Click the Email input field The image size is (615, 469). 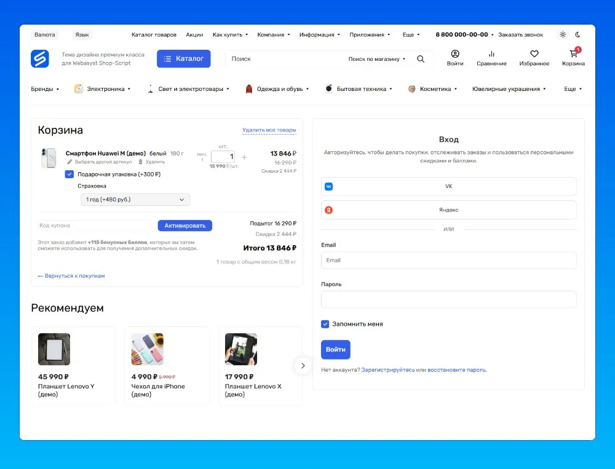pos(449,260)
